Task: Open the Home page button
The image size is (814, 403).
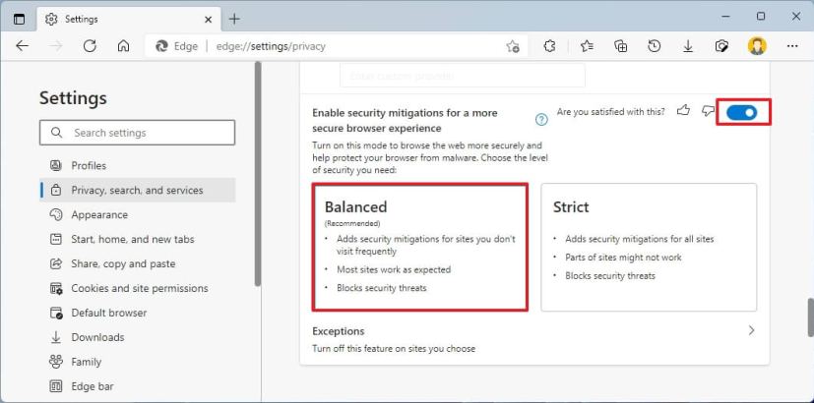Action: 124,46
